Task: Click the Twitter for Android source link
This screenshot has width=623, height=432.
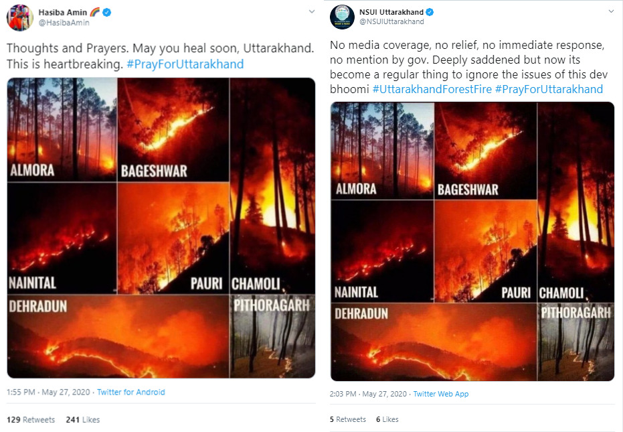Action: [131, 392]
